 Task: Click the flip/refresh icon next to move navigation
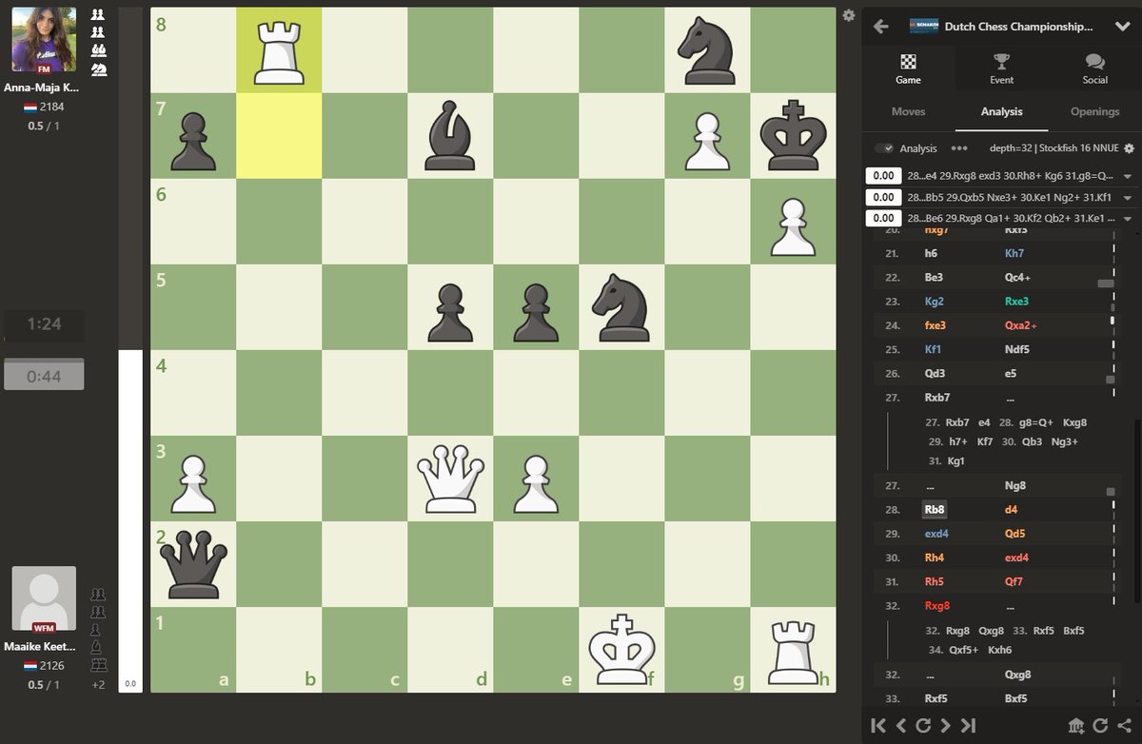[1102, 724]
